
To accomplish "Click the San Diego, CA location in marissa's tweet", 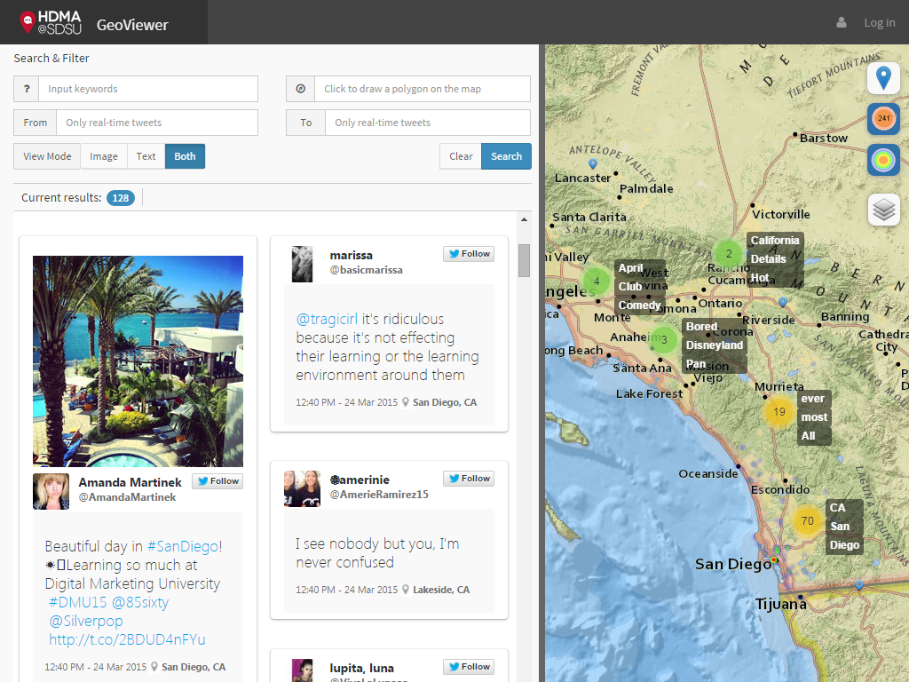I will point(445,402).
